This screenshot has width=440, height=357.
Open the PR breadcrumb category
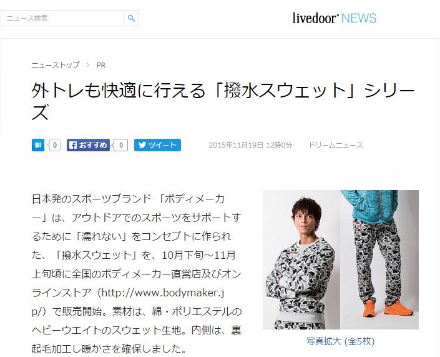[x=101, y=65]
